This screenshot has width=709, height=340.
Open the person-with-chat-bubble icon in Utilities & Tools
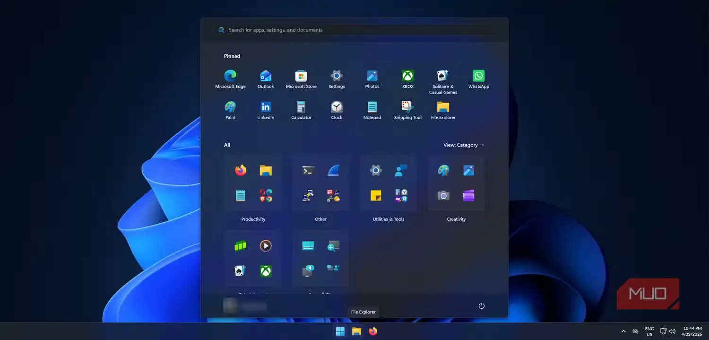tap(401, 170)
